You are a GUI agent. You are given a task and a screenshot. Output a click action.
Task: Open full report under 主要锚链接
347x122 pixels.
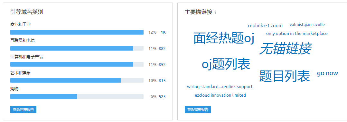(x=198, y=110)
